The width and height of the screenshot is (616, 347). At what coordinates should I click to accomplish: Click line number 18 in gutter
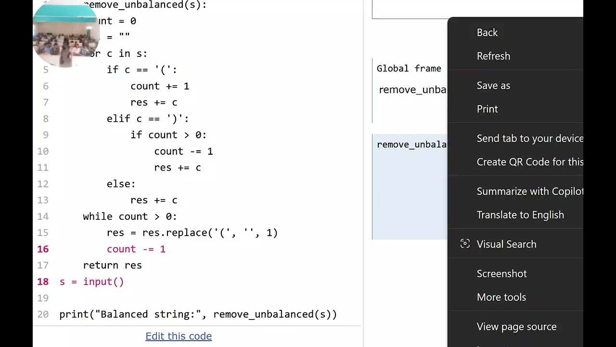click(43, 282)
